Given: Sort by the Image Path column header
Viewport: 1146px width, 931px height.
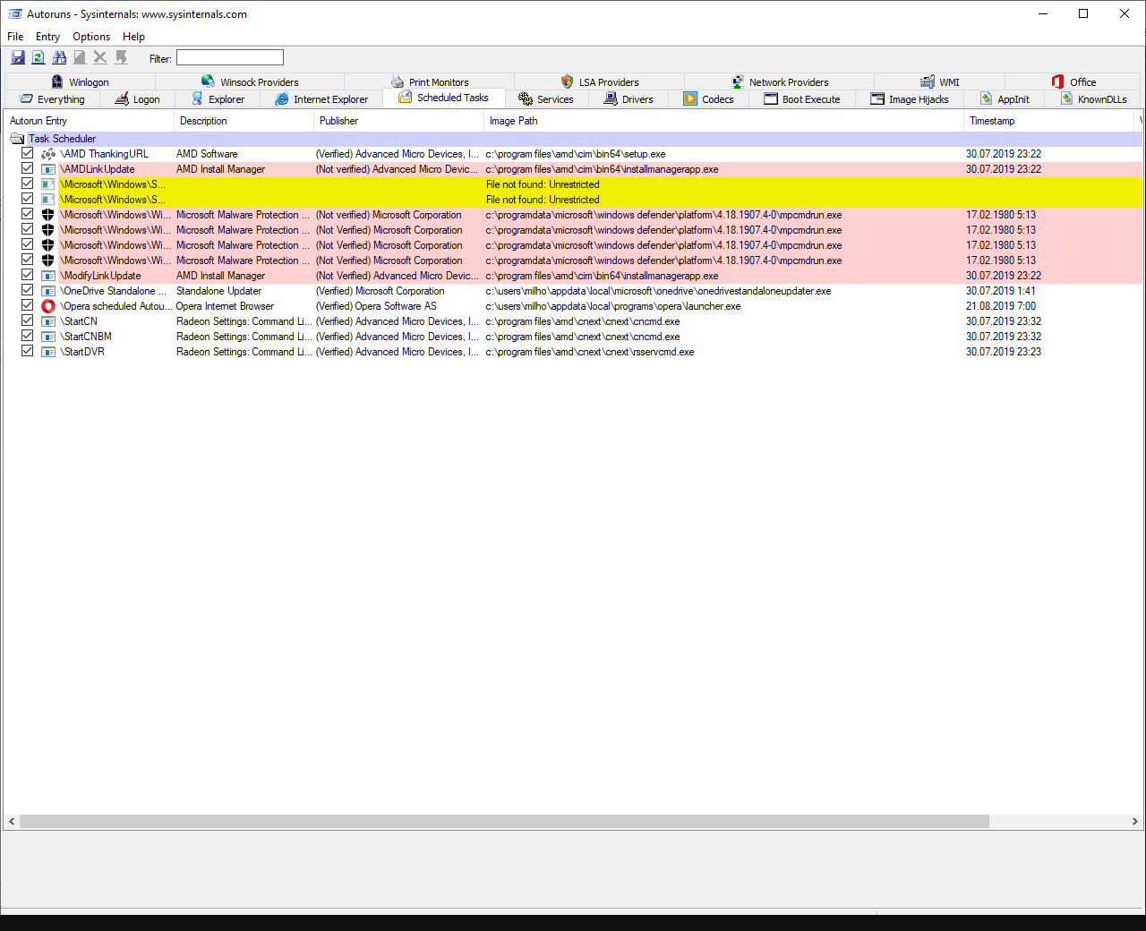Looking at the screenshot, I should tap(723, 121).
